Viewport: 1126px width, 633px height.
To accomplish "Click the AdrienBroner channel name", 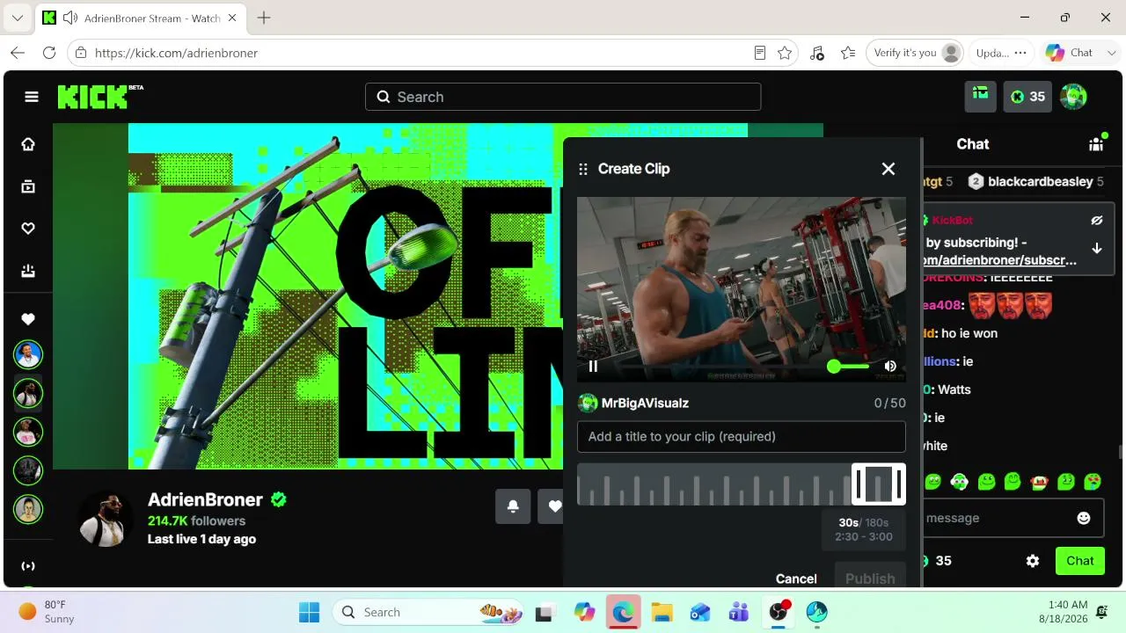I will 205,500.
